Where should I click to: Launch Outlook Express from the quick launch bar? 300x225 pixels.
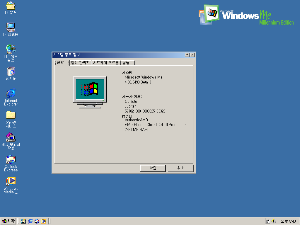[x=37, y=221]
